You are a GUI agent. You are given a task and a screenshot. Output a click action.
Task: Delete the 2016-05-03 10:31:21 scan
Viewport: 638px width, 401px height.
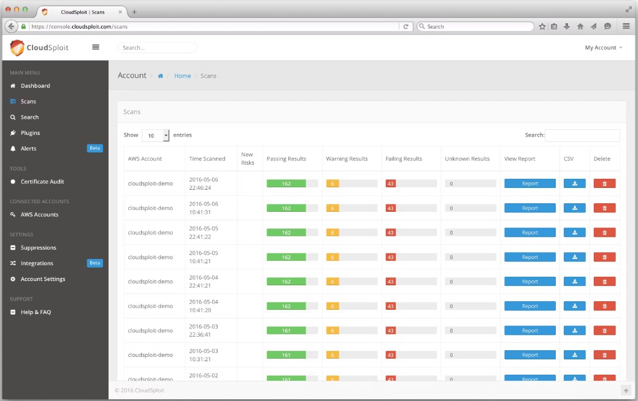point(604,354)
